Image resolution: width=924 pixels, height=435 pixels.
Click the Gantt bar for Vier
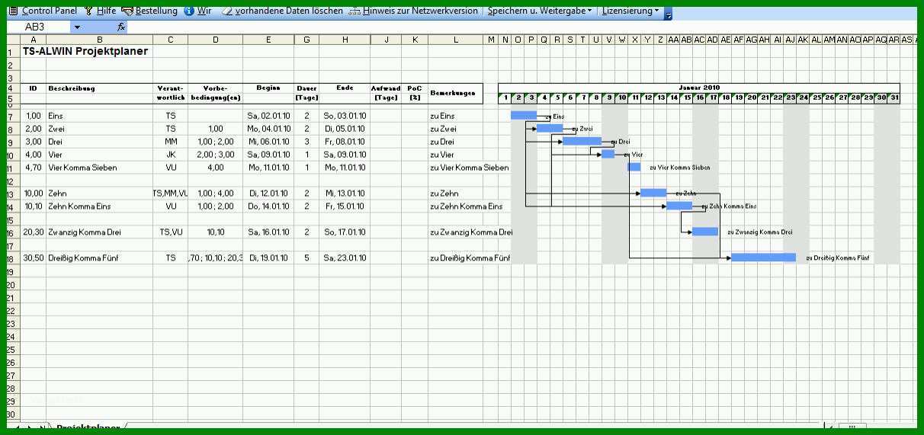[x=608, y=154]
